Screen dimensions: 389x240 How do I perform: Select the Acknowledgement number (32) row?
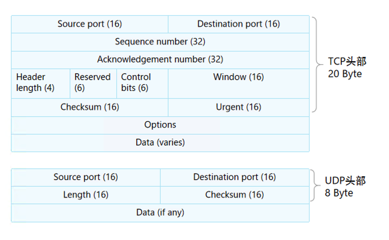point(160,60)
